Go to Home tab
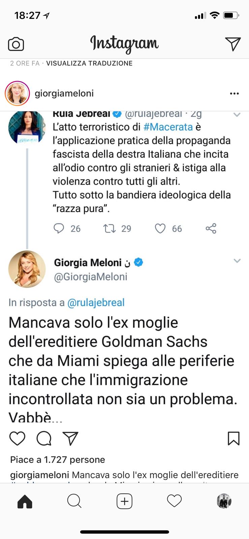The height and width of the screenshot is (539, 249). [x=25, y=502]
